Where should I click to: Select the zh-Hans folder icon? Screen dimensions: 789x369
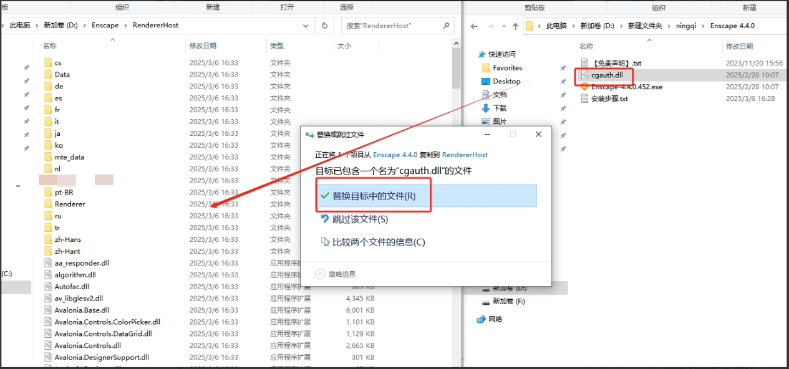[48, 239]
